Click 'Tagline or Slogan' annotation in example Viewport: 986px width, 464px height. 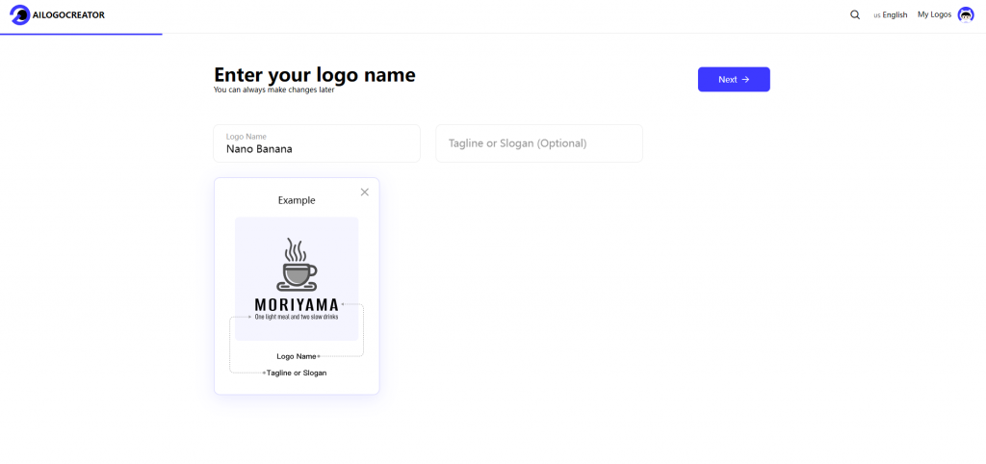click(297, 373)
